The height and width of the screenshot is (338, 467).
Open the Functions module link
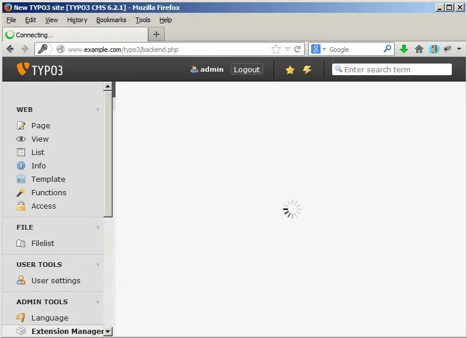[x=49, y=193]
